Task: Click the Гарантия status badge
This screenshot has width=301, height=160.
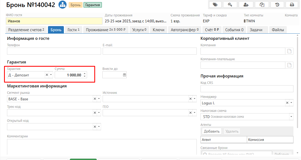Action: [x=93, y=5]
